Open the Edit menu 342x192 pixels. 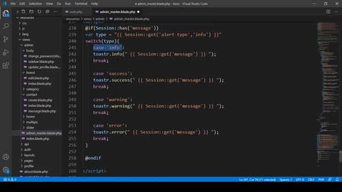22,4
